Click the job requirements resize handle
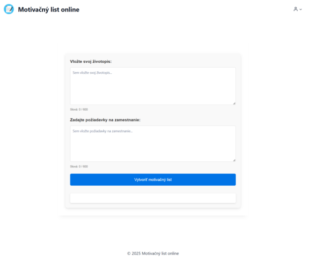 (x=234, y=160)
